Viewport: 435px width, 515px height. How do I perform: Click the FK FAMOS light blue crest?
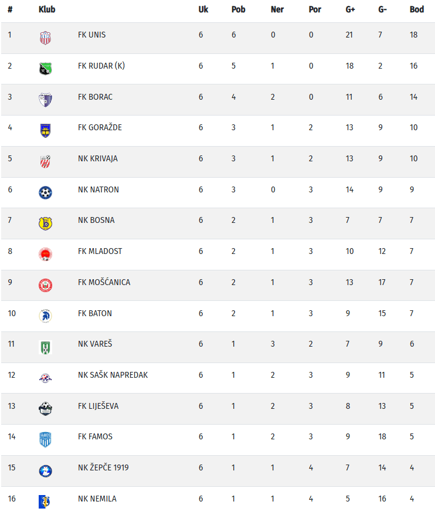[45, 440]
